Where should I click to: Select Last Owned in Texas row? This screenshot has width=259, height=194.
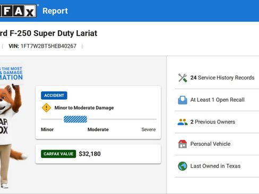tap(217, 166)
